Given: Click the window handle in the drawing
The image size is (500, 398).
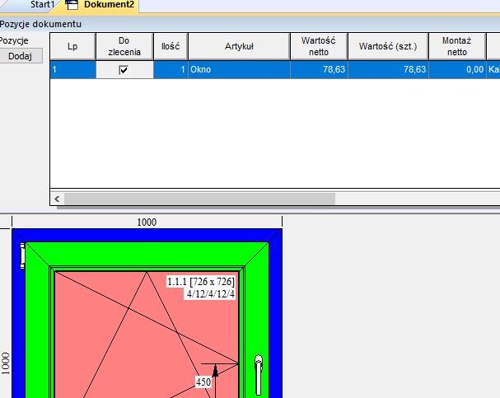Looking at the screenshot, I should (259, 375).
